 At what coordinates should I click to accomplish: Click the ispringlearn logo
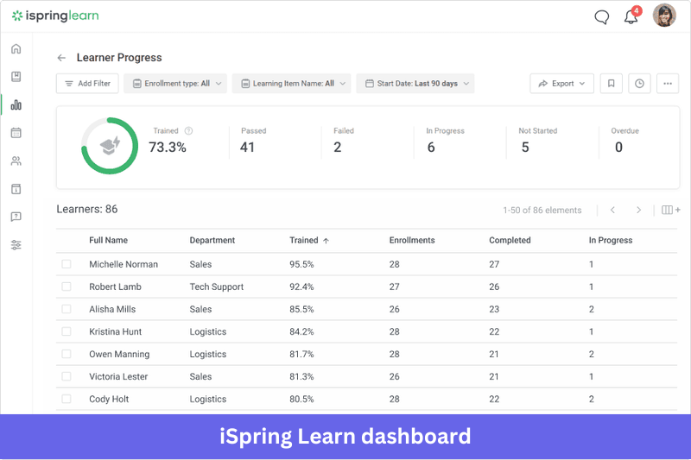click(55, 16)
